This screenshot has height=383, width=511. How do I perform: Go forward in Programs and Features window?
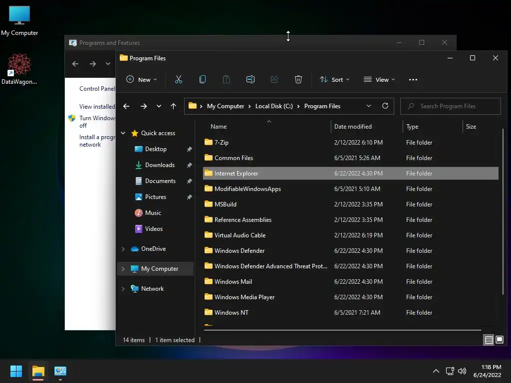[x=92, y=64]
